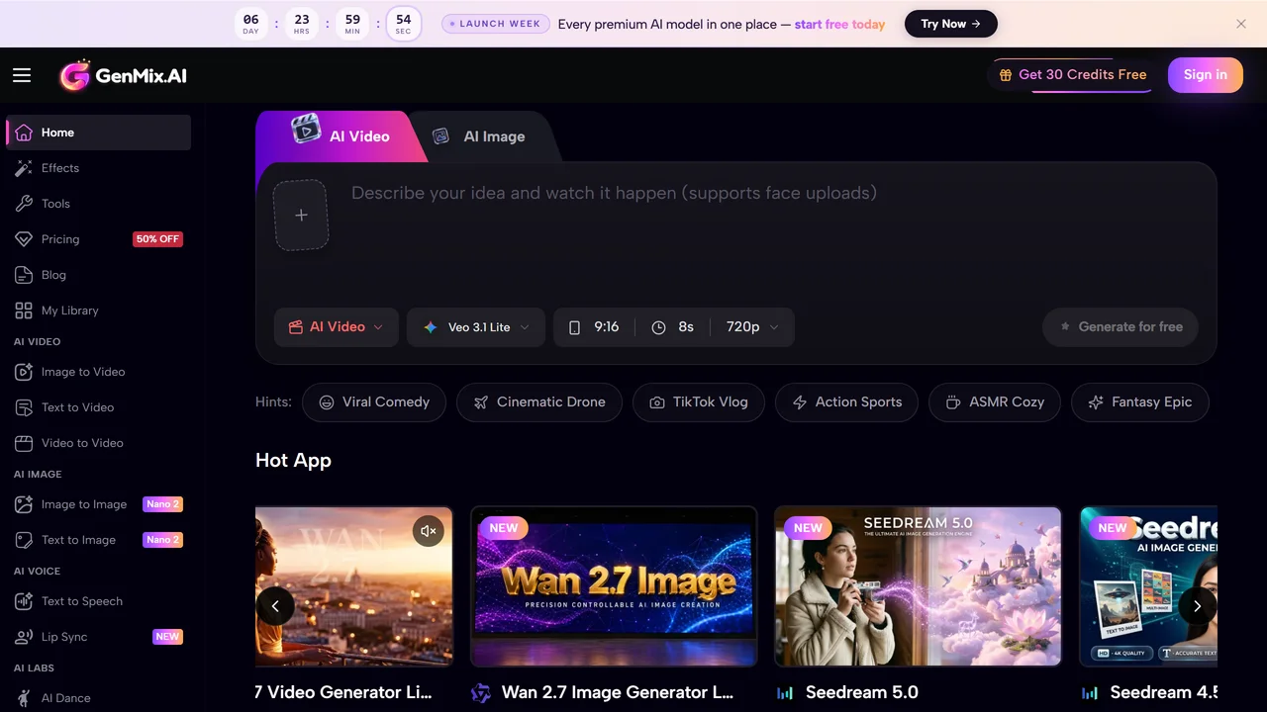Open the Seedream 5.0 thumbnail
The image size is (1267, 712).
918,586
